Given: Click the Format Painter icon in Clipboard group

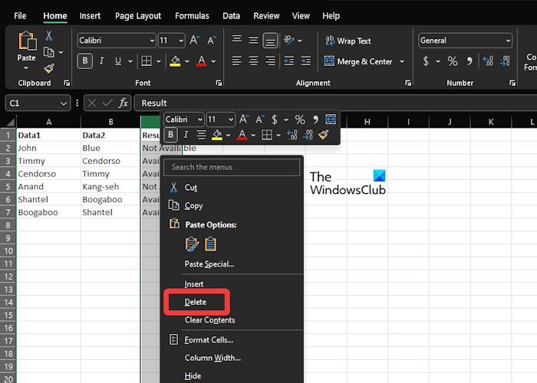Looking at the screenshot, I should click(x=49, y=68).
